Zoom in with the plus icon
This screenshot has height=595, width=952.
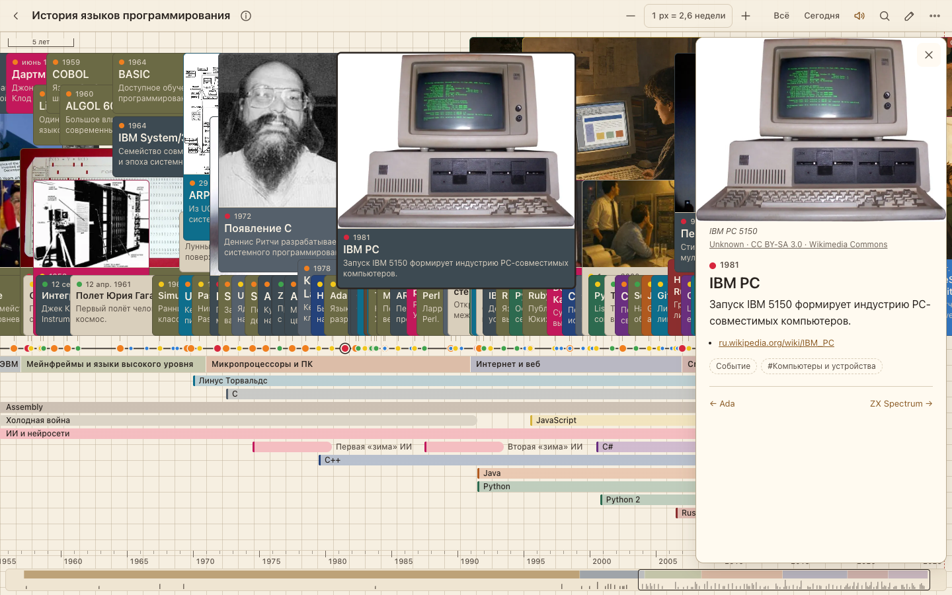click(746, 16)
